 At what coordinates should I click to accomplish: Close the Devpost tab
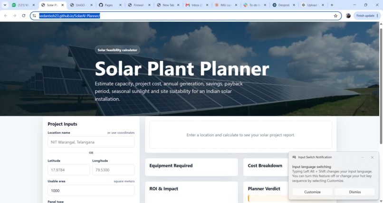click(294, 5)
